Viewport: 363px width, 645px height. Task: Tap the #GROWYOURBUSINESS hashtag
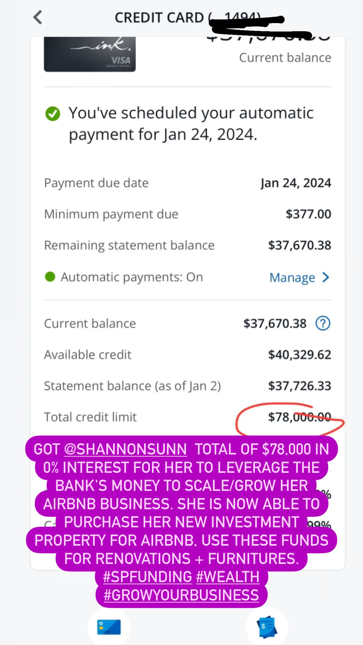(x=181, y=595)
